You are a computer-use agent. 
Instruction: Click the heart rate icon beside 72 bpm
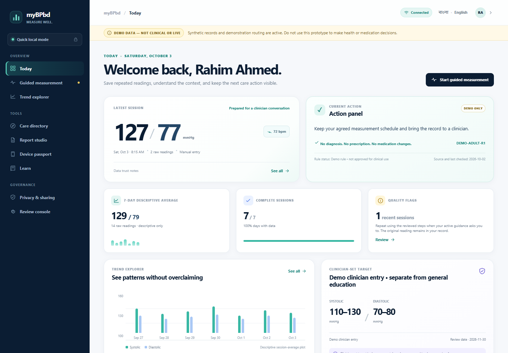[270, 132]
